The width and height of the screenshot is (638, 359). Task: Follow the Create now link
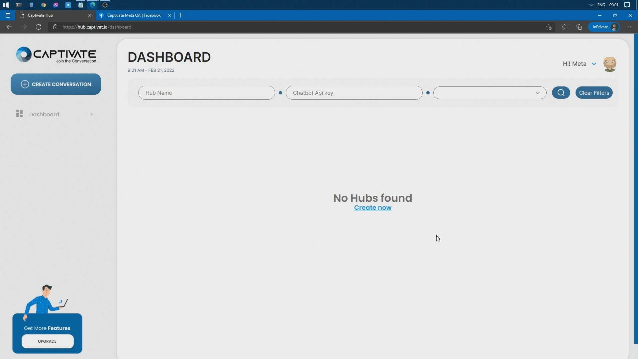click(372, 208)
